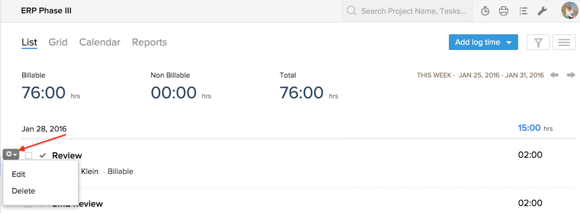Focus the Search Project Name field
This screenshot has width=580, height=213.
(413, 11)
